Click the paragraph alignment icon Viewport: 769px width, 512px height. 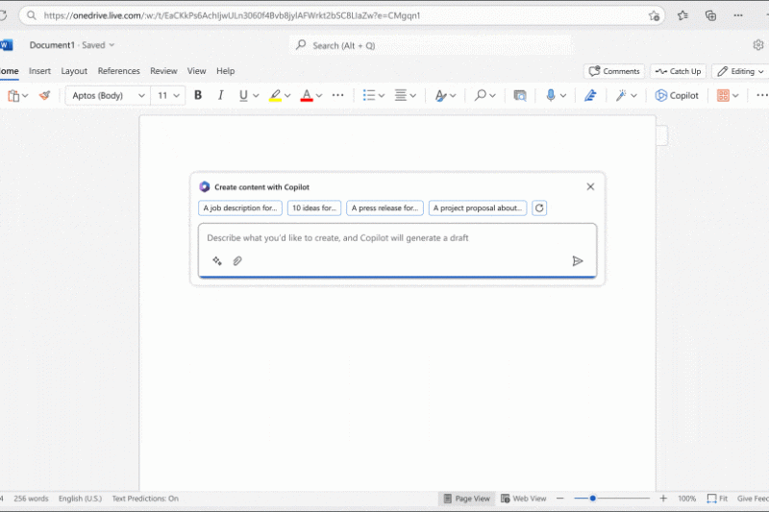[x=401, y=95]
